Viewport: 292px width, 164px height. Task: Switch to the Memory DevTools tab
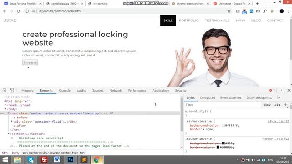point(27,90)
